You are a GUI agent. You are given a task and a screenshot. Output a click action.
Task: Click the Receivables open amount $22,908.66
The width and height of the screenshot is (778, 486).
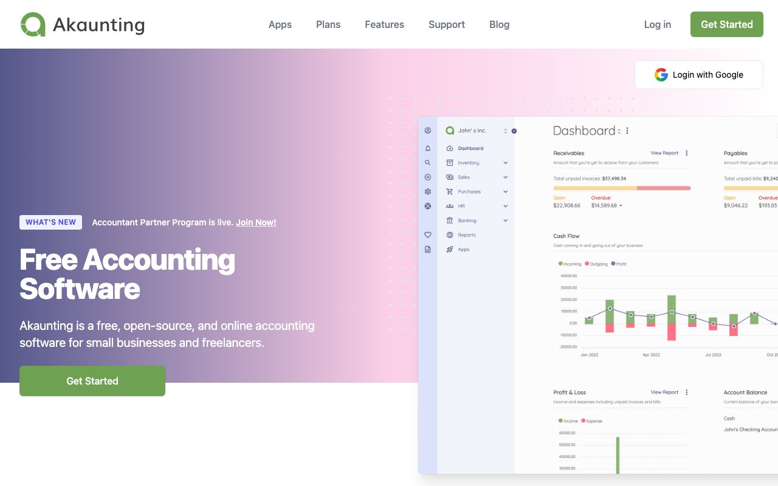(566, 206)
